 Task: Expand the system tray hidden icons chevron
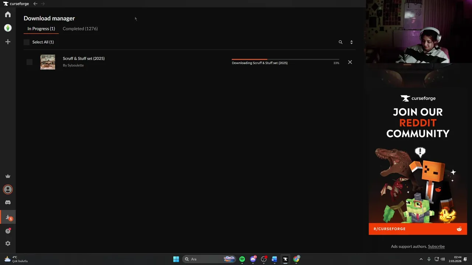click(x=421, y=259)
